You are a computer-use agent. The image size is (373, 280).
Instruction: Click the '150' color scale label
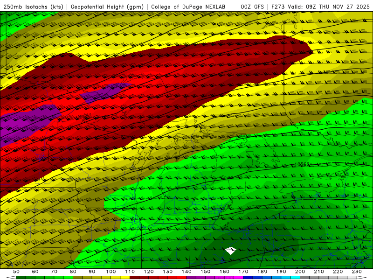click(x=206, y=272)
